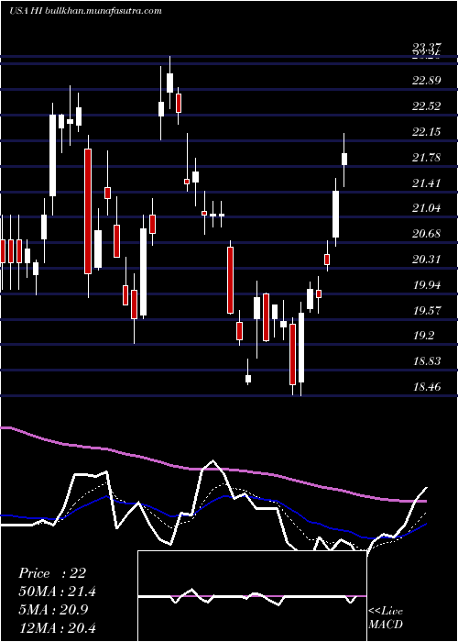This screenshot has height=642, width=458.
Task: Select the 22.52 price axis label
Action: coord(427,106)
